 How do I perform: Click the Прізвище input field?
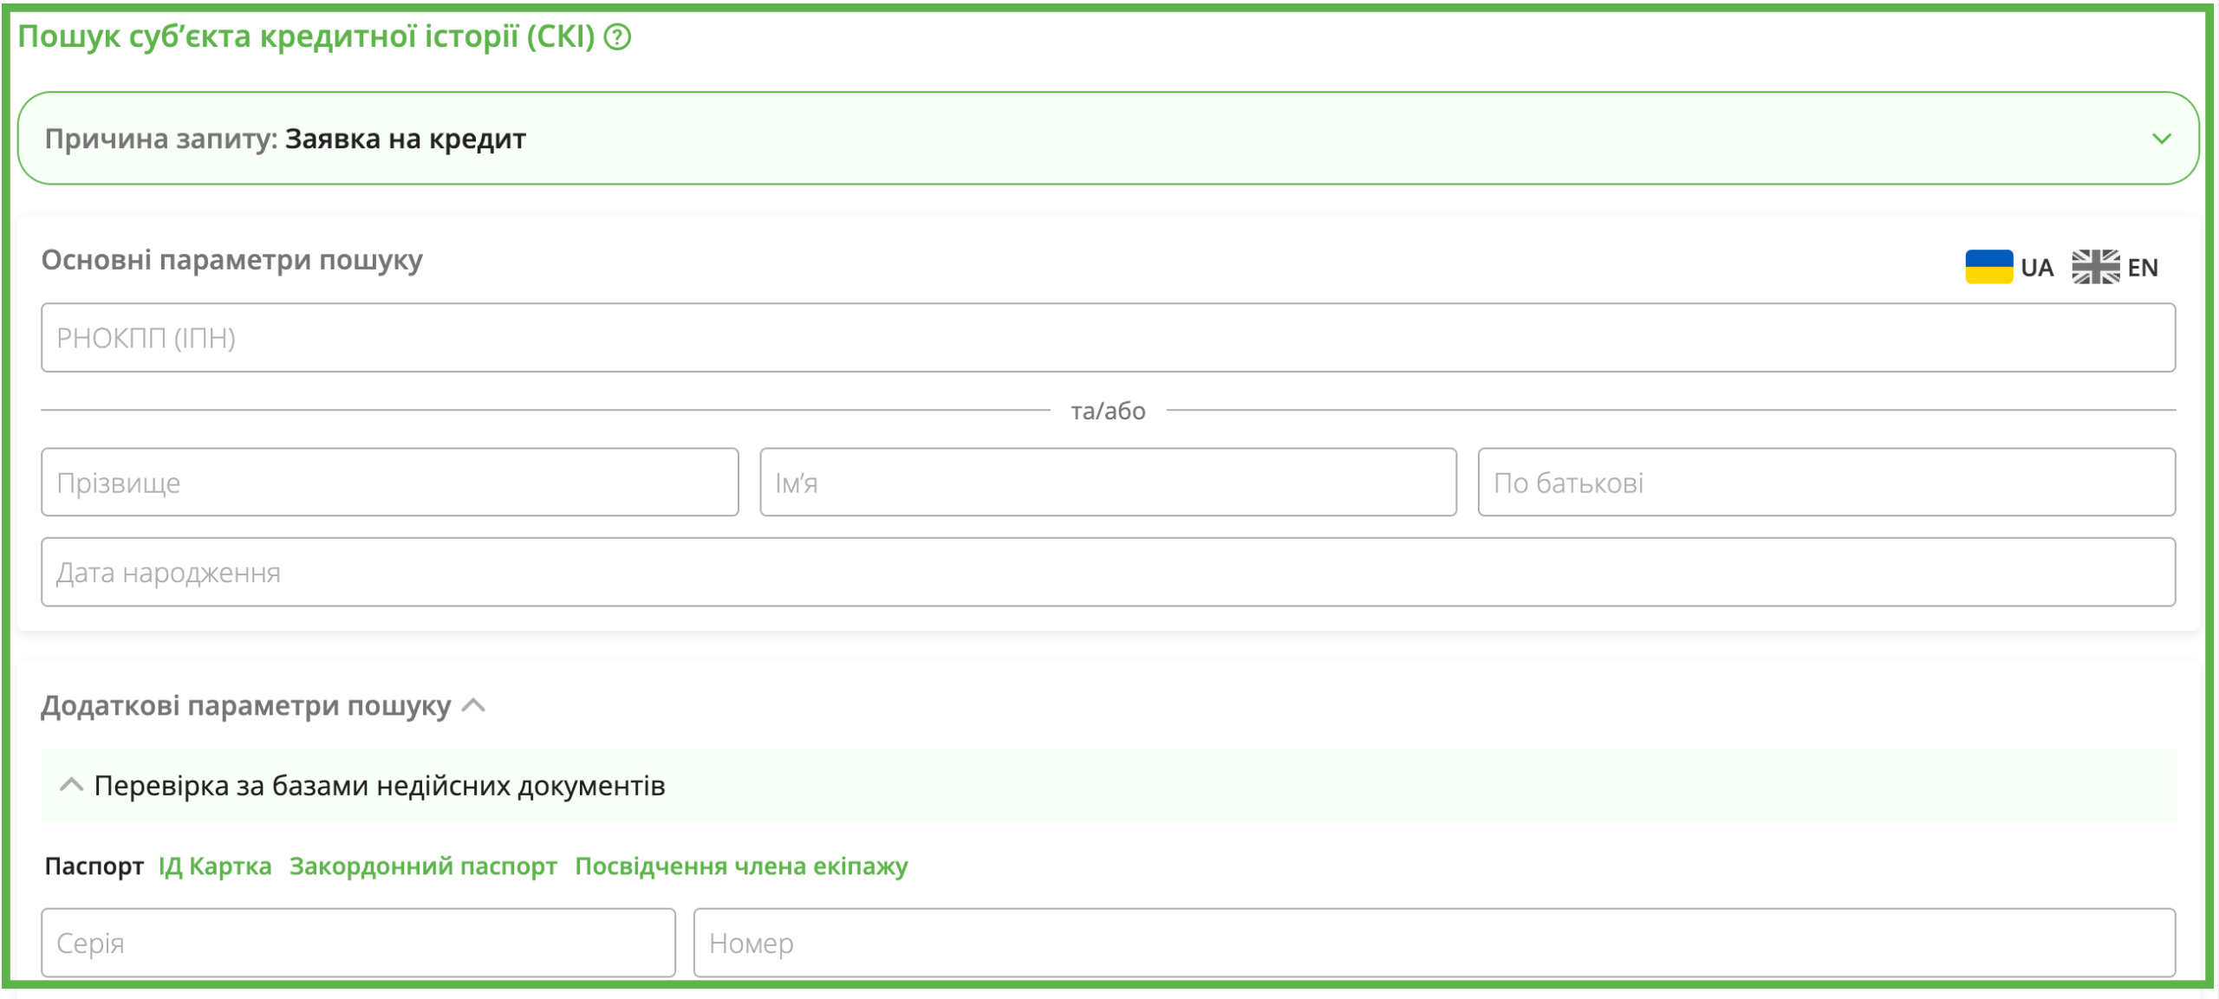click(x=390, y=483)
